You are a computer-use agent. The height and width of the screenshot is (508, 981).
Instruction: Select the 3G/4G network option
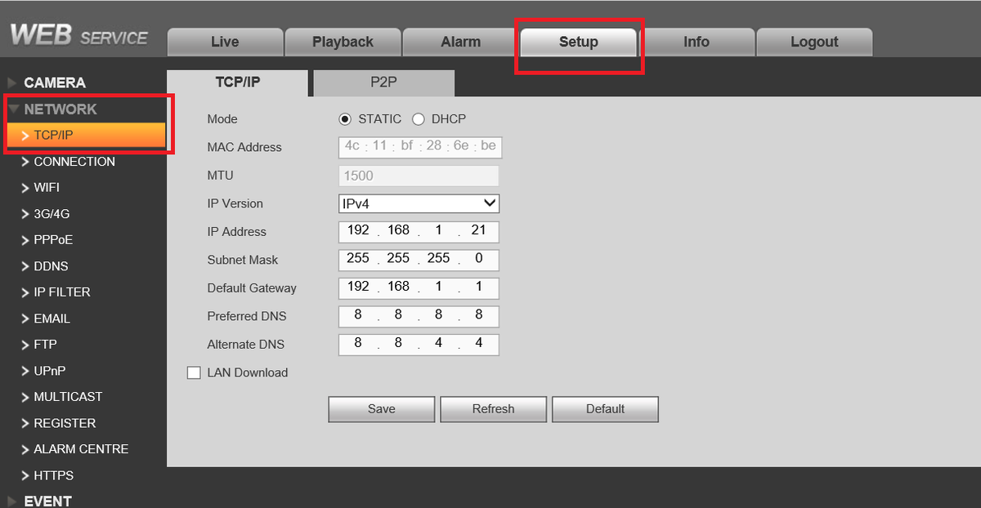51,213
